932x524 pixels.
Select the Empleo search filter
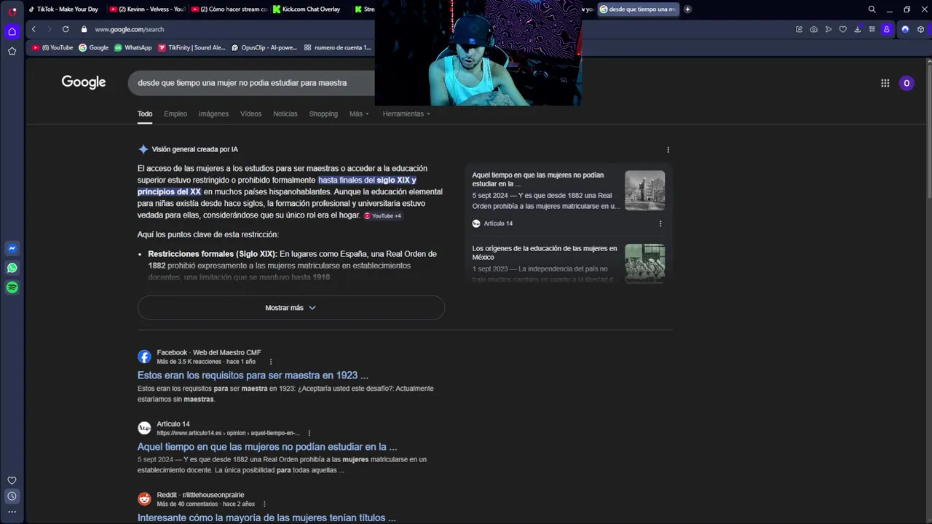(175, 114)
